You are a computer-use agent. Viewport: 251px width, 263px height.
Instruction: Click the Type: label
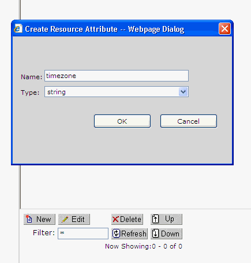click(30, 92)
